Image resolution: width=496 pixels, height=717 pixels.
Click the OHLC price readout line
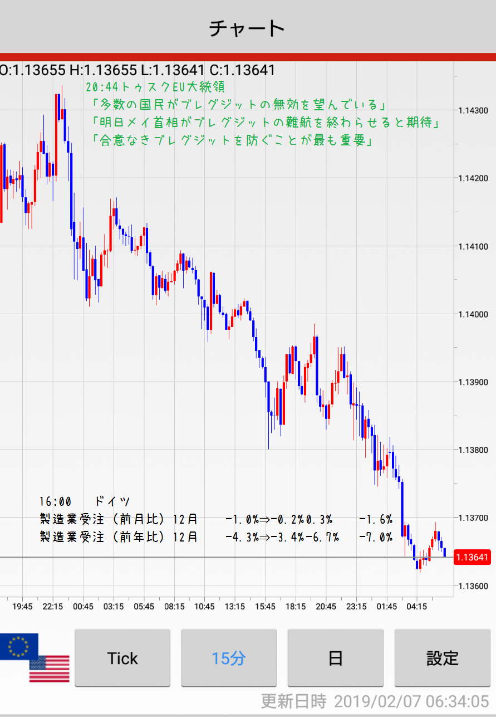point(137,70)
